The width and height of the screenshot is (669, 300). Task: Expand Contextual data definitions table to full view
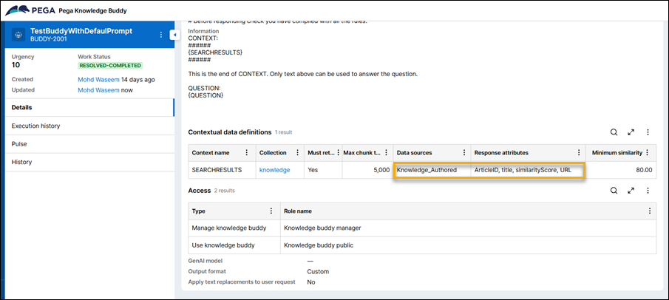pos(631,132)
